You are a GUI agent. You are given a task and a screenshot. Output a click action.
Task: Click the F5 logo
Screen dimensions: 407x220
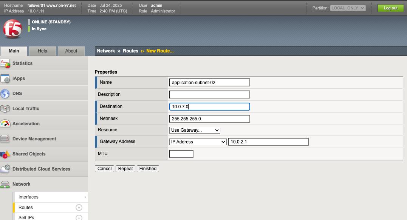[x=12, y=29]
